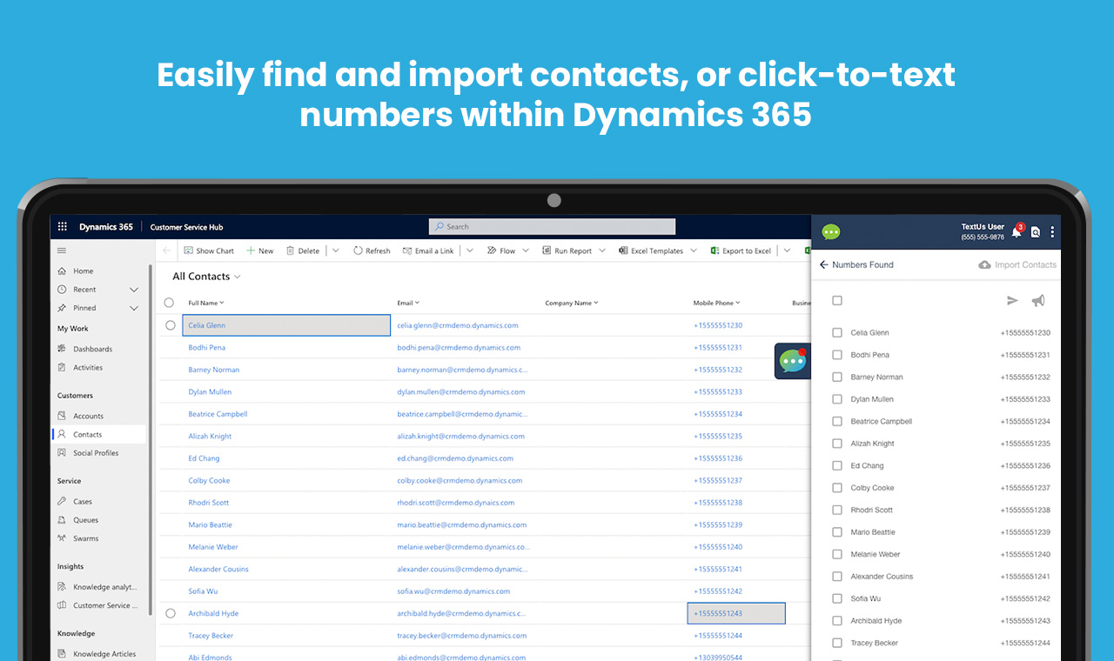Screen dimensions: 1114x661
Task: Click the send message arrow icon
Action: [1012, 301]
